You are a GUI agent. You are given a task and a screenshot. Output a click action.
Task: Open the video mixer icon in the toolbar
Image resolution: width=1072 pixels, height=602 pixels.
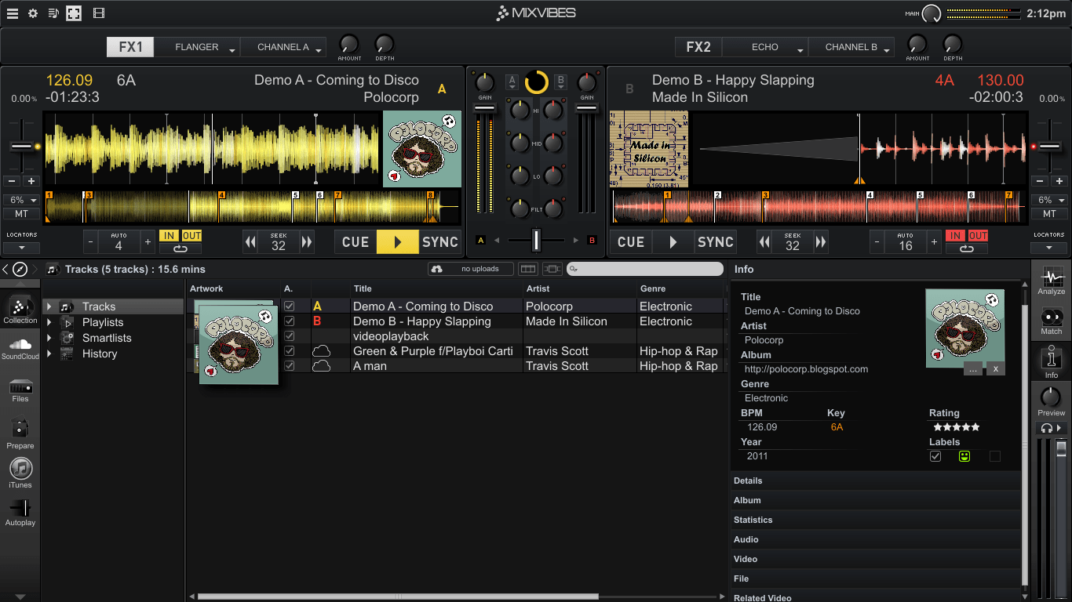pos(98,13)
